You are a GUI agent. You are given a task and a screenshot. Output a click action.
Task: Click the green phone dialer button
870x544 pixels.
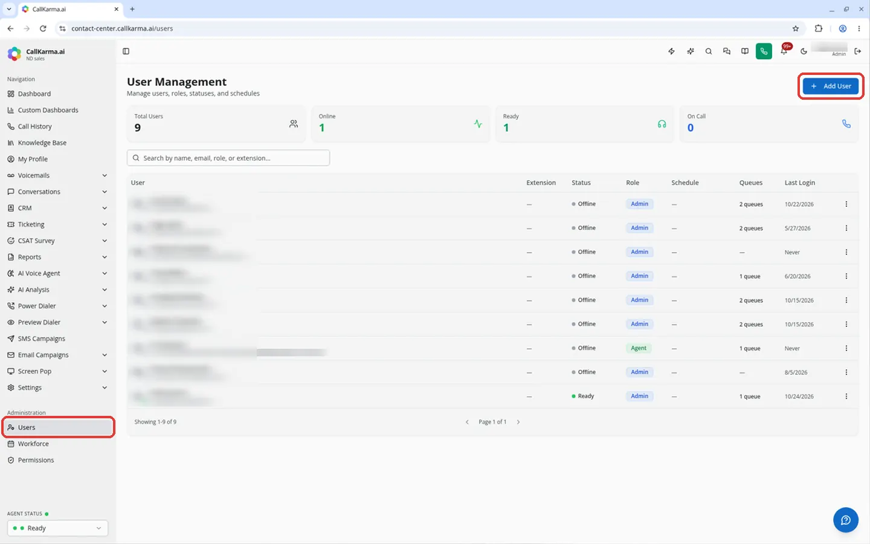(764, 51)
